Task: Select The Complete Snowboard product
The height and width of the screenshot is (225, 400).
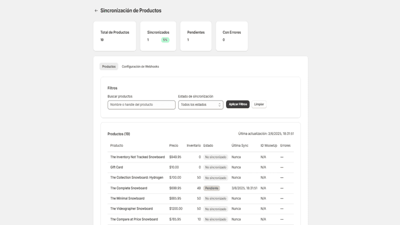Action: (x=129, y=188)
